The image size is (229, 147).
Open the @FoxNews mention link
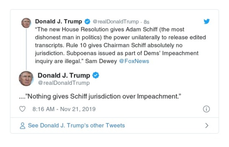tap(134, 61)
